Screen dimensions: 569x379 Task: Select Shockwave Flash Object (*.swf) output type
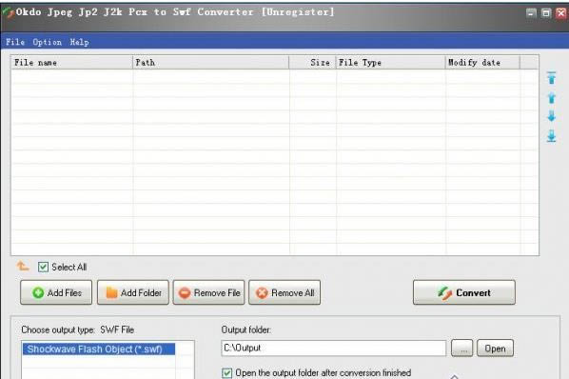pyautogui.click(x=98, y=349)
